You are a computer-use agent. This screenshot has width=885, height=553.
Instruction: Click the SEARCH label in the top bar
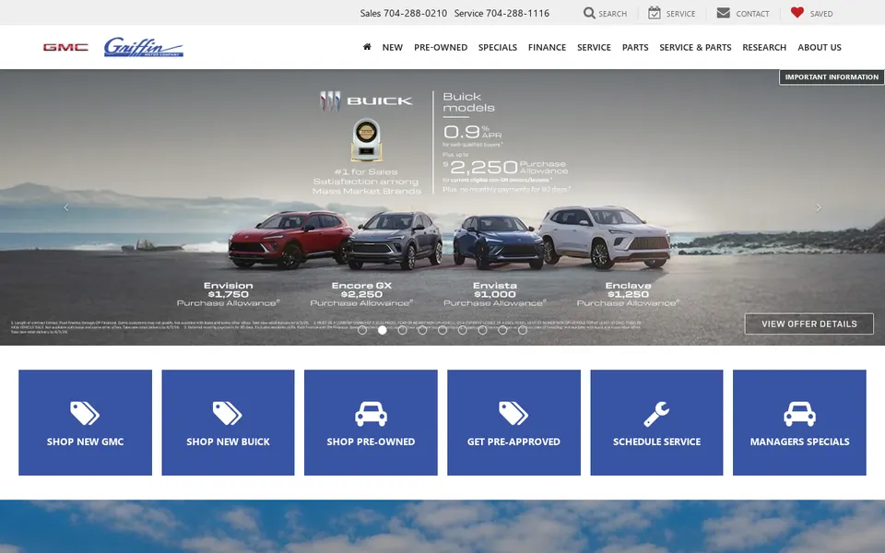tap(613, 14)
